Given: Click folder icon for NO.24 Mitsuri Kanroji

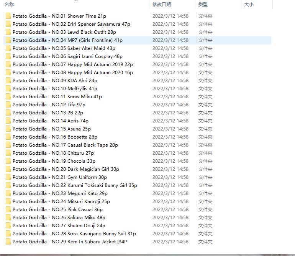Looking at the screenshot, I should [8, 201].
